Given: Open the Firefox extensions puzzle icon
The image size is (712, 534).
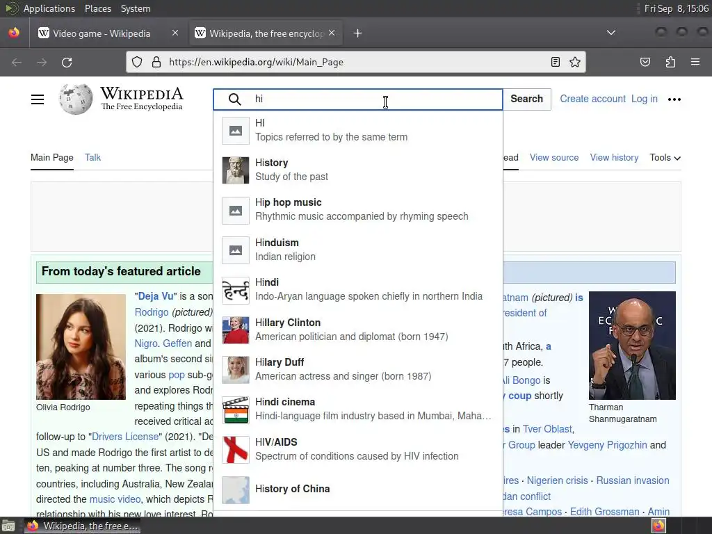Looking at the screenshot, I should pos(670,62).
